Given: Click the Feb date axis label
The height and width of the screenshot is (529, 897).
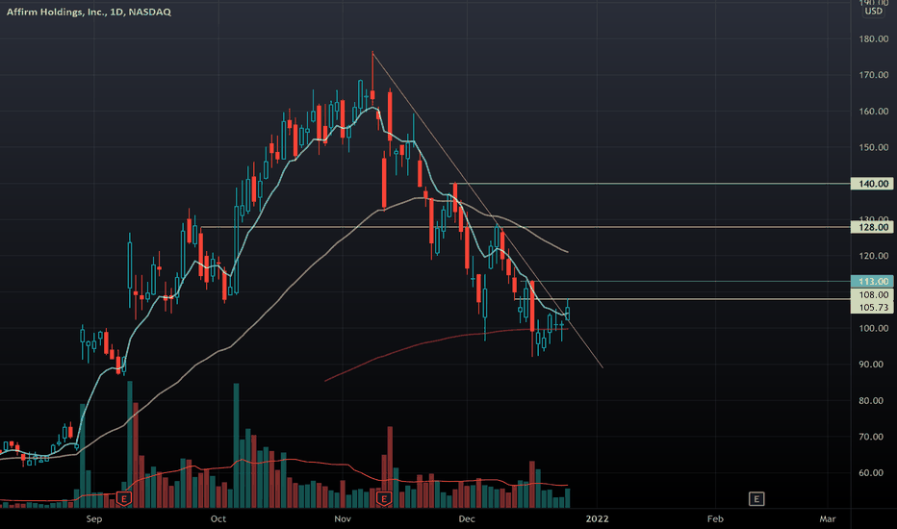Looking at the screenshot, I should (715, 518).
